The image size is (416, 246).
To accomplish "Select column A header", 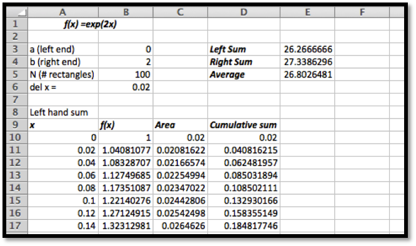I will [63, 12].
